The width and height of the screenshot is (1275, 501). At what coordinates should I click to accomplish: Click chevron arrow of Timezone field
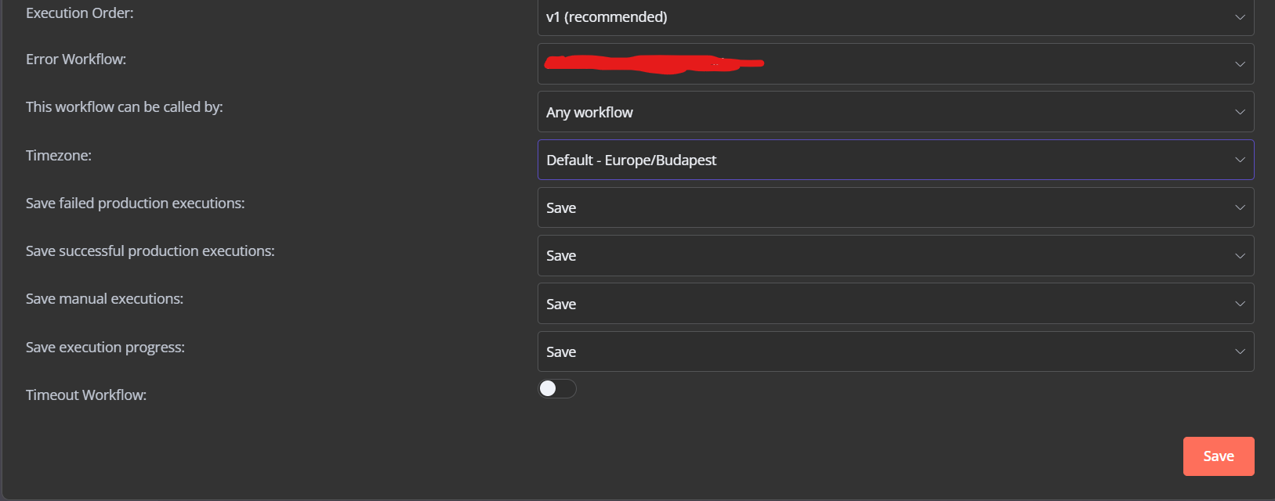pos(1240,160)
